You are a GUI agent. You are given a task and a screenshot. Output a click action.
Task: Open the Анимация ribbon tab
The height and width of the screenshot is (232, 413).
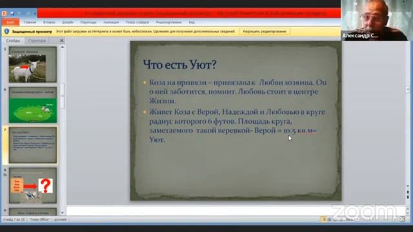pos(111,23)
